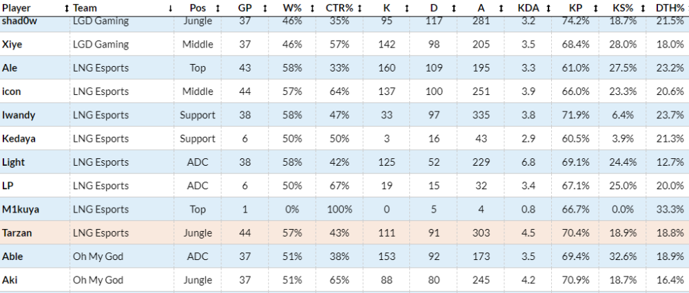
Task: Select LNG Esports team in icon row
Action: tap(101, 91)
